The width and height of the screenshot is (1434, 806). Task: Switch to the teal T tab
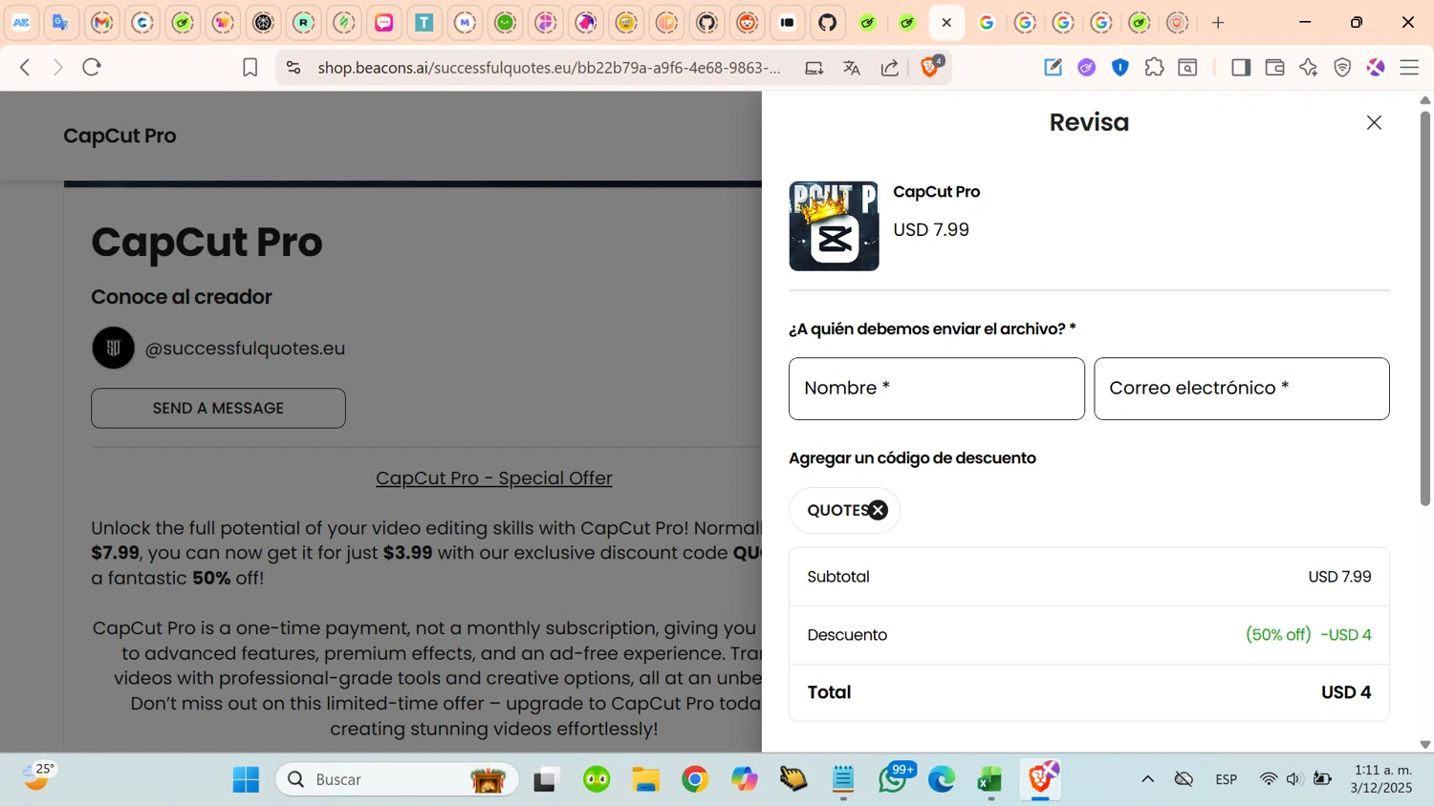click(424, 22)
